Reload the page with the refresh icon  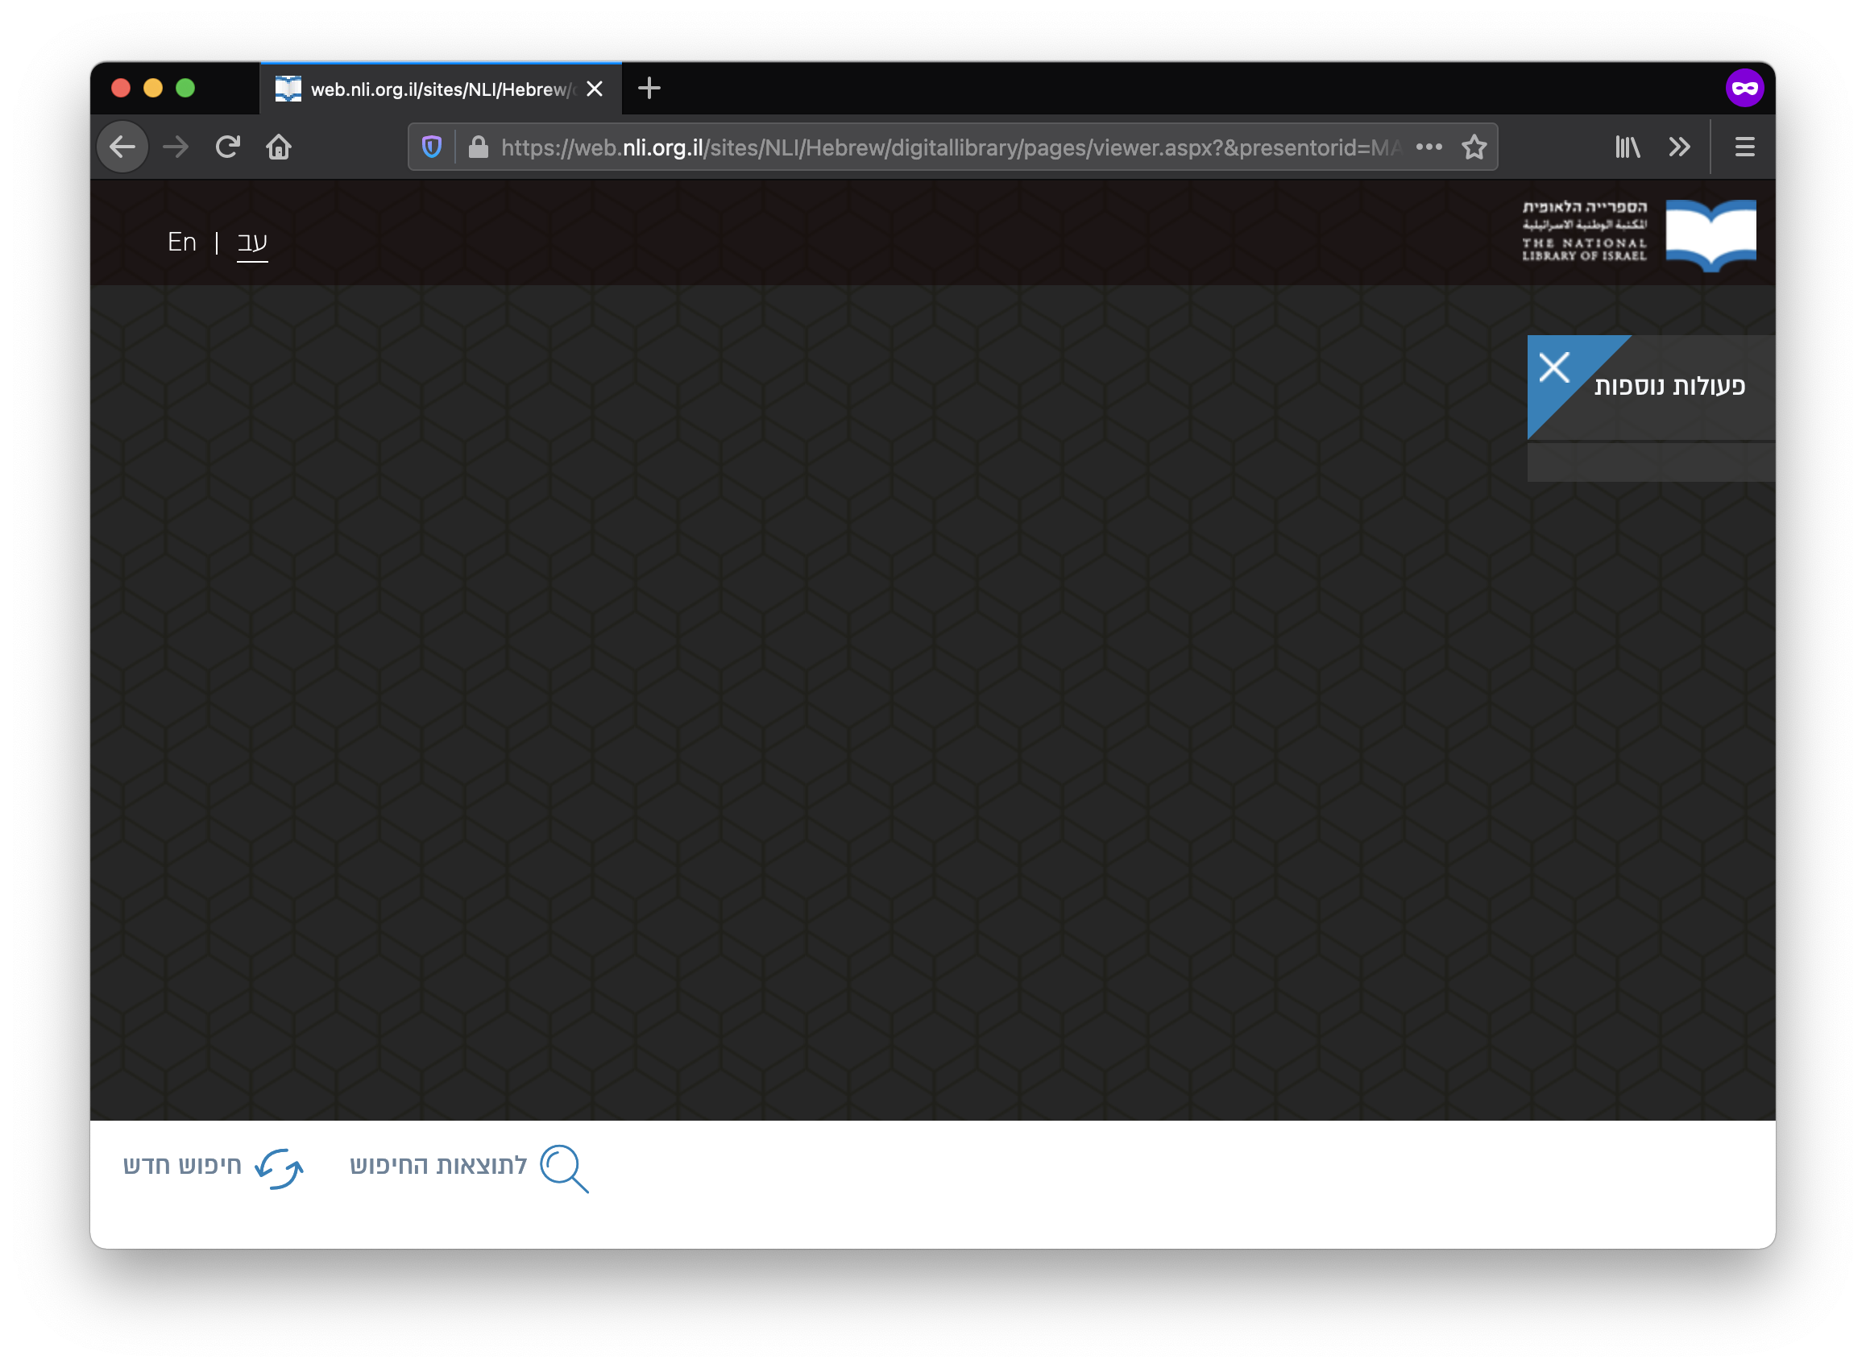pos(228,147)
